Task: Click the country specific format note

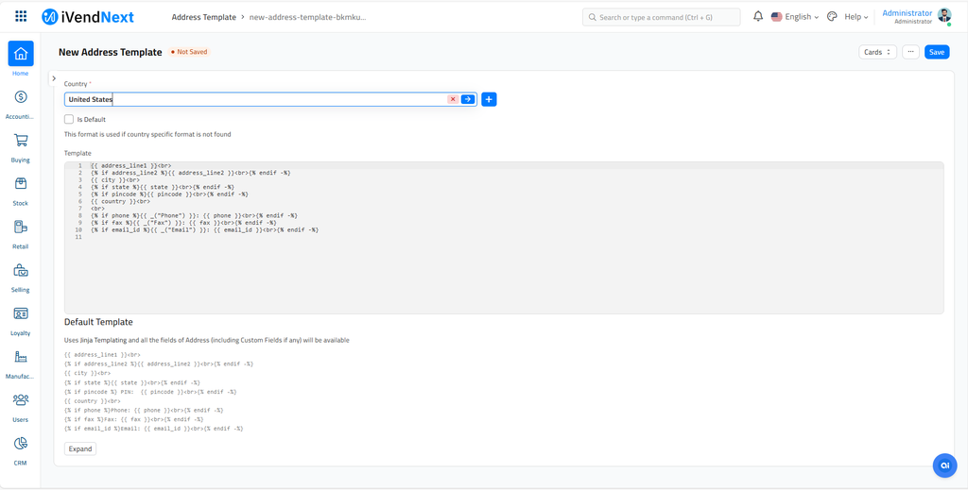Action: (147, 134)
